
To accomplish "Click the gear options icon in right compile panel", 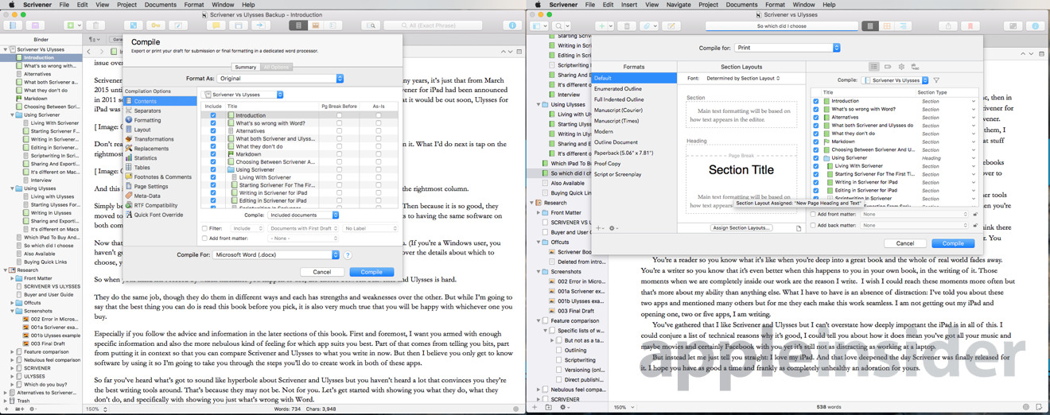I will point(901,67).
